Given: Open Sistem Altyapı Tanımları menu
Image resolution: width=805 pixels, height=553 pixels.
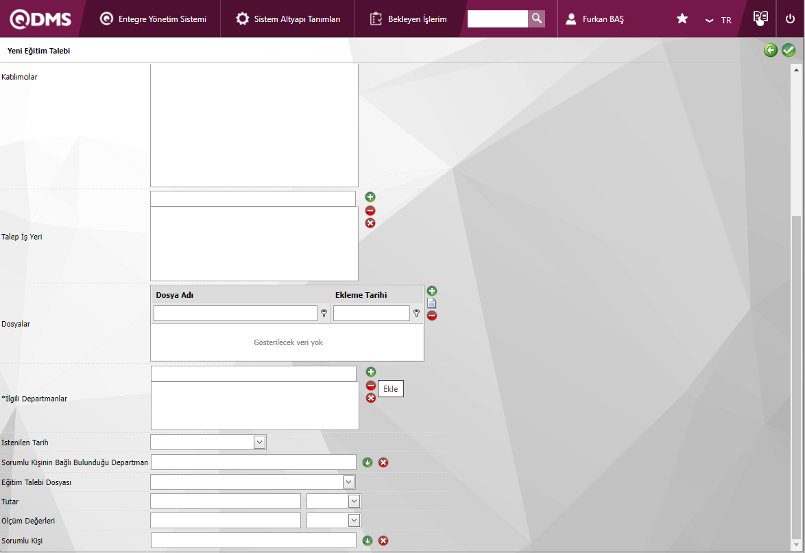Looking at the screenshot, I should 287,19.
